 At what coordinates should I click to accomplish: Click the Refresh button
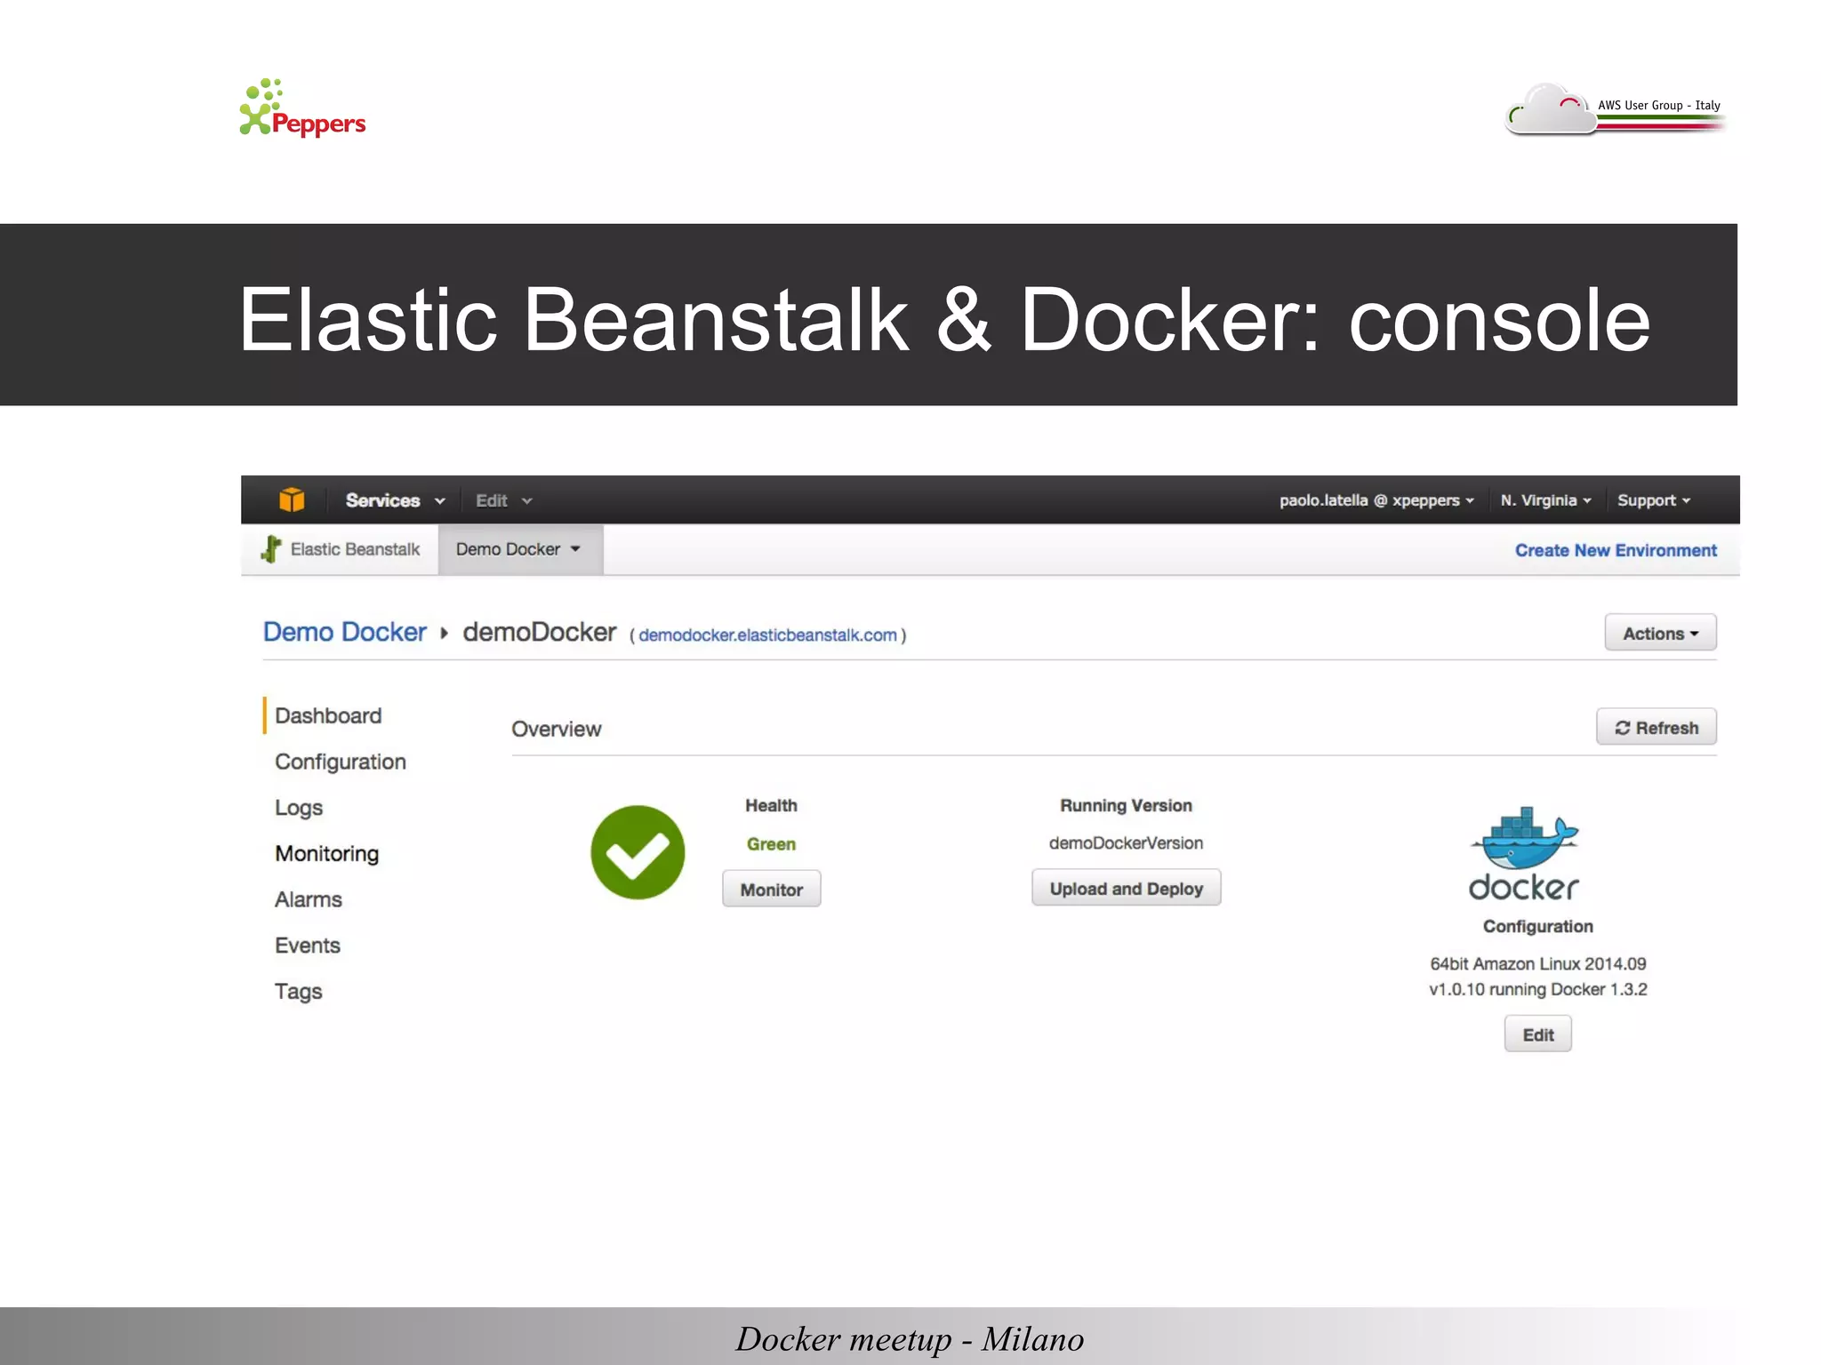coord(1656,727)
